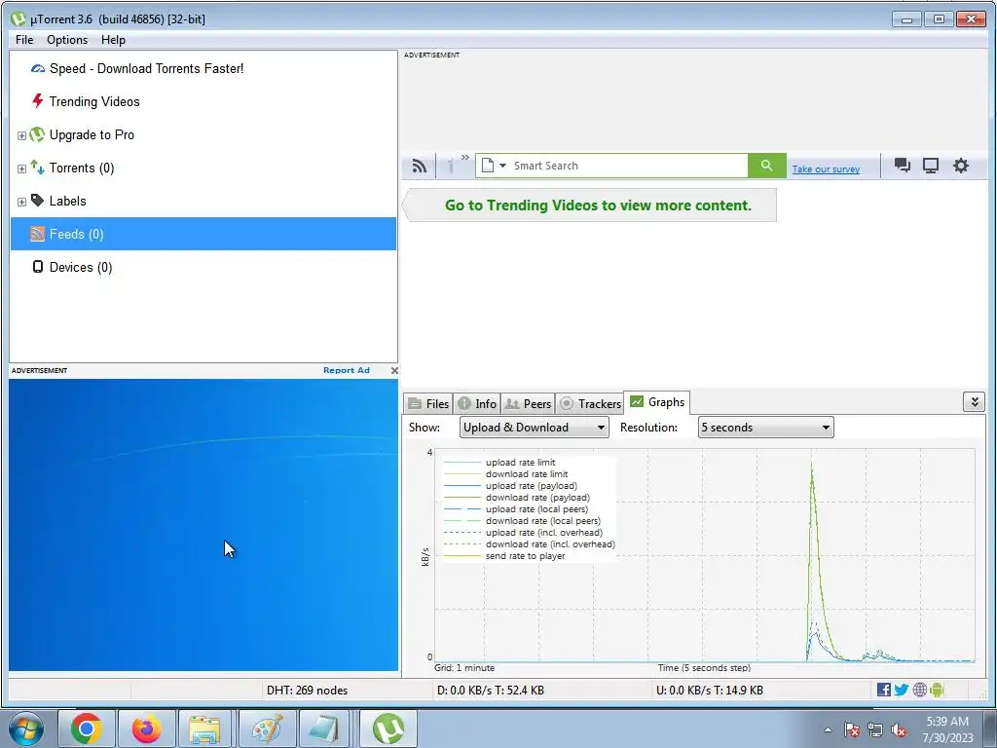Click the RSS feed toolbar button
997x748 pixels.
pyautogui.click(x=419, y=166)
